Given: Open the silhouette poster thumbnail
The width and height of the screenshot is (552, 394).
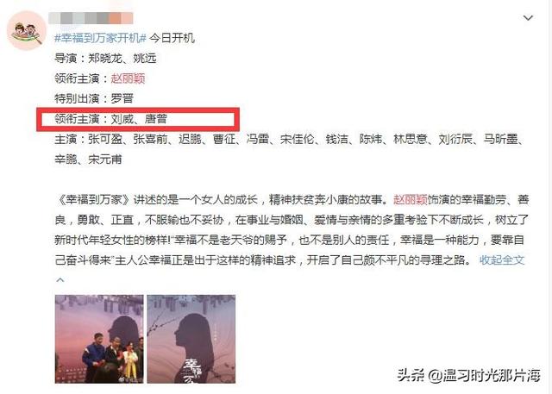Looking at the screenshot, I should [191, 339].
